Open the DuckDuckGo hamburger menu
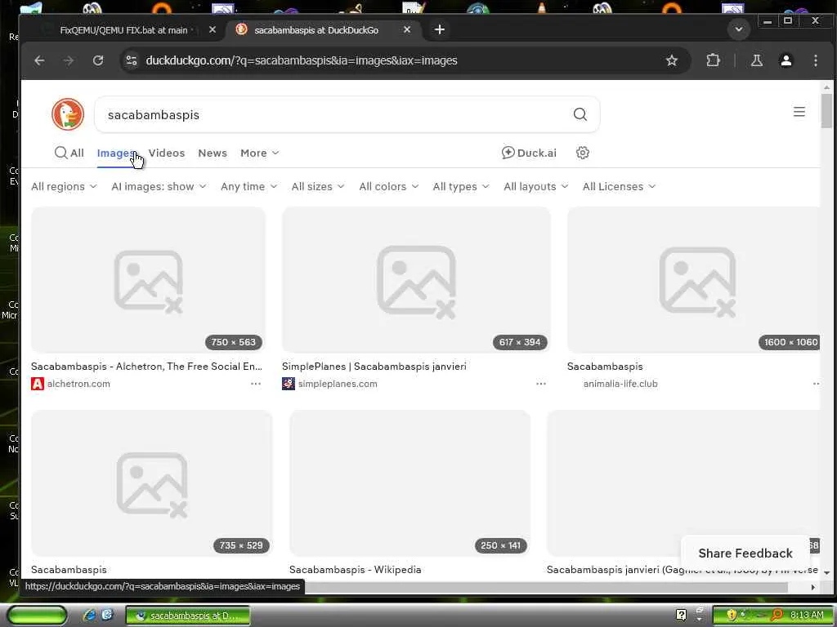837x627 pixels. [x=799, y=111]
